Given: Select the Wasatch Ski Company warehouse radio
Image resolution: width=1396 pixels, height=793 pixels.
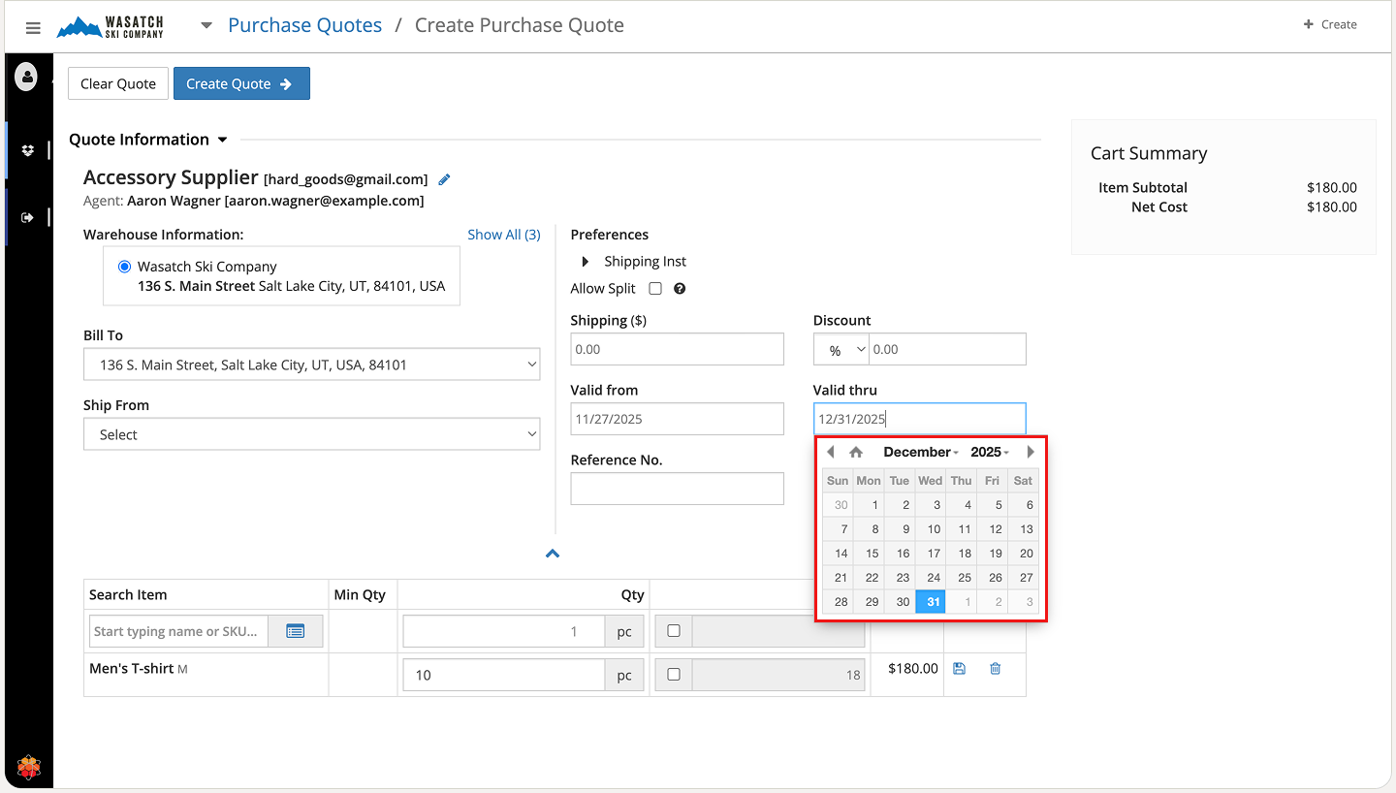Looking at the screenshot, I should [124, 267].
